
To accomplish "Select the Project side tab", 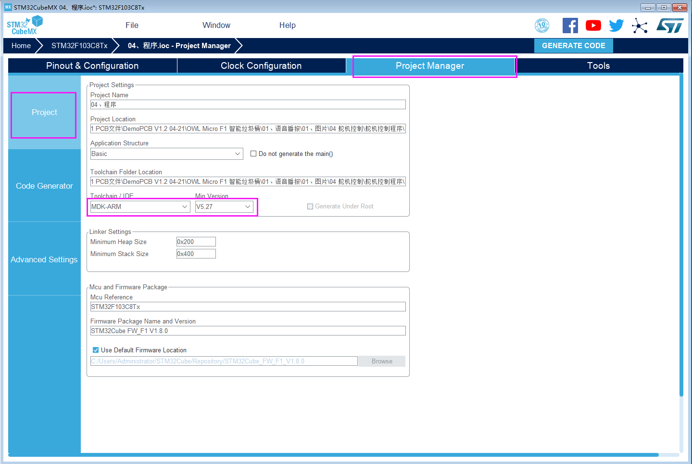I will 44,112.
